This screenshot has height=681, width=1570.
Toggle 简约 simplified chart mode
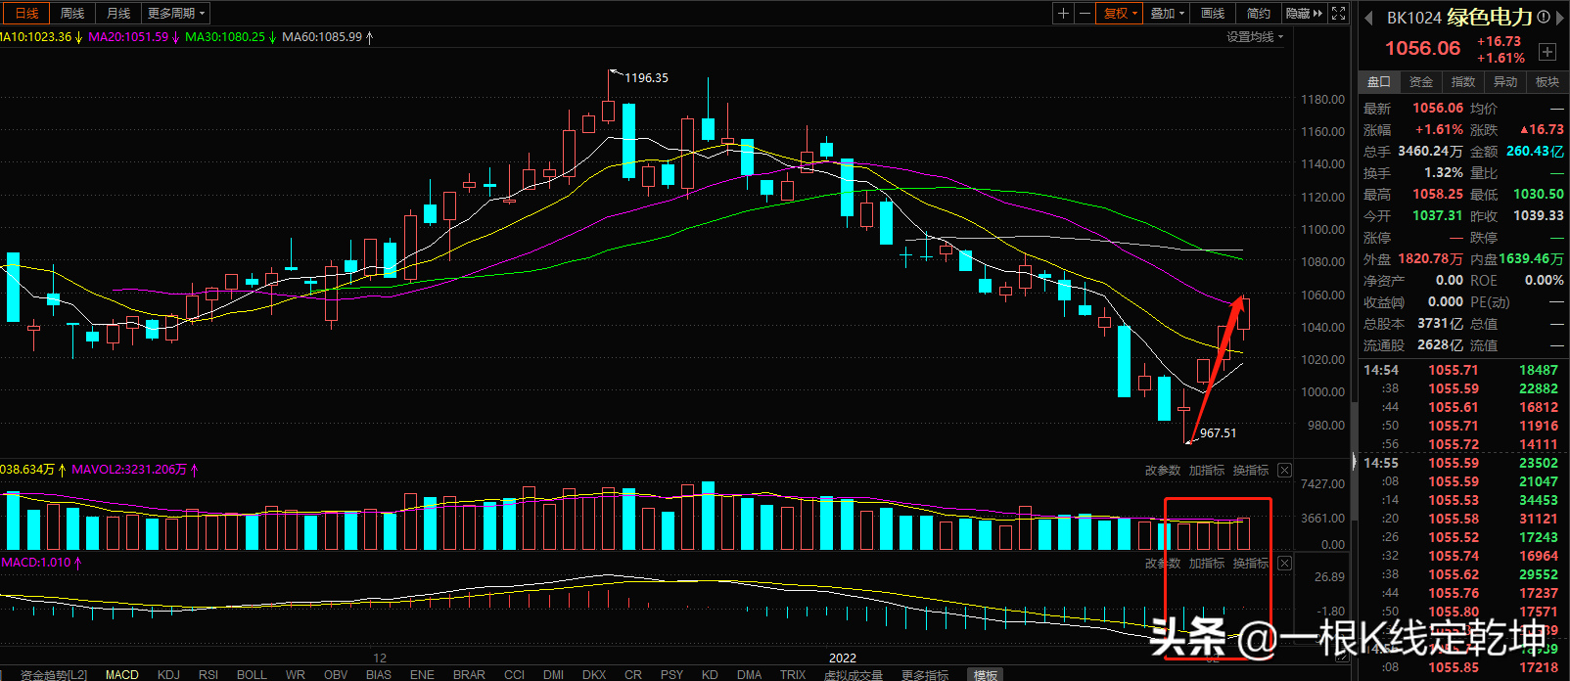(x=1259, y=13)
